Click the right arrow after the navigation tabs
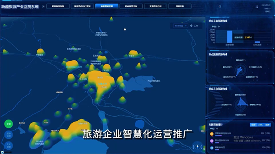 [220, 7]
